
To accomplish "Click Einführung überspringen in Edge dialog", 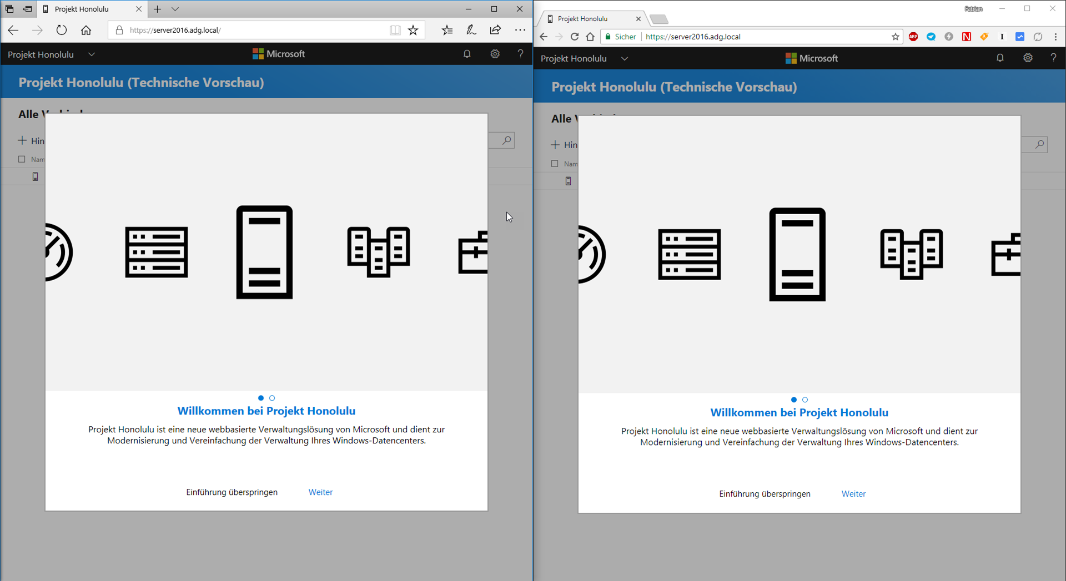I will [232, 492].
